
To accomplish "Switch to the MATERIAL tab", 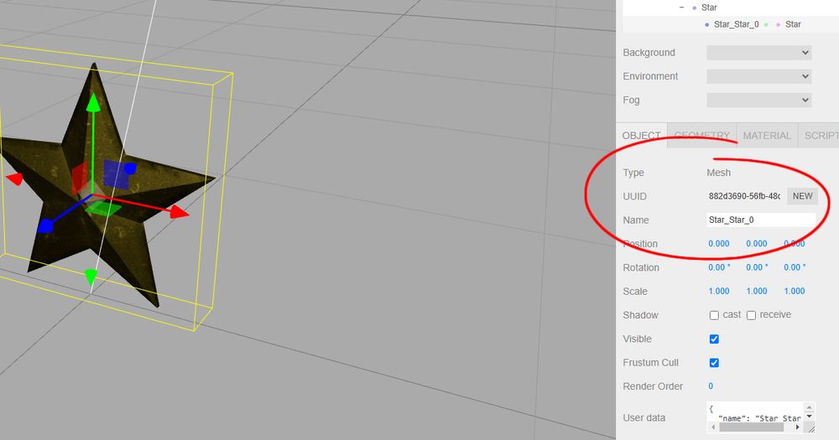I will (767, 136).
